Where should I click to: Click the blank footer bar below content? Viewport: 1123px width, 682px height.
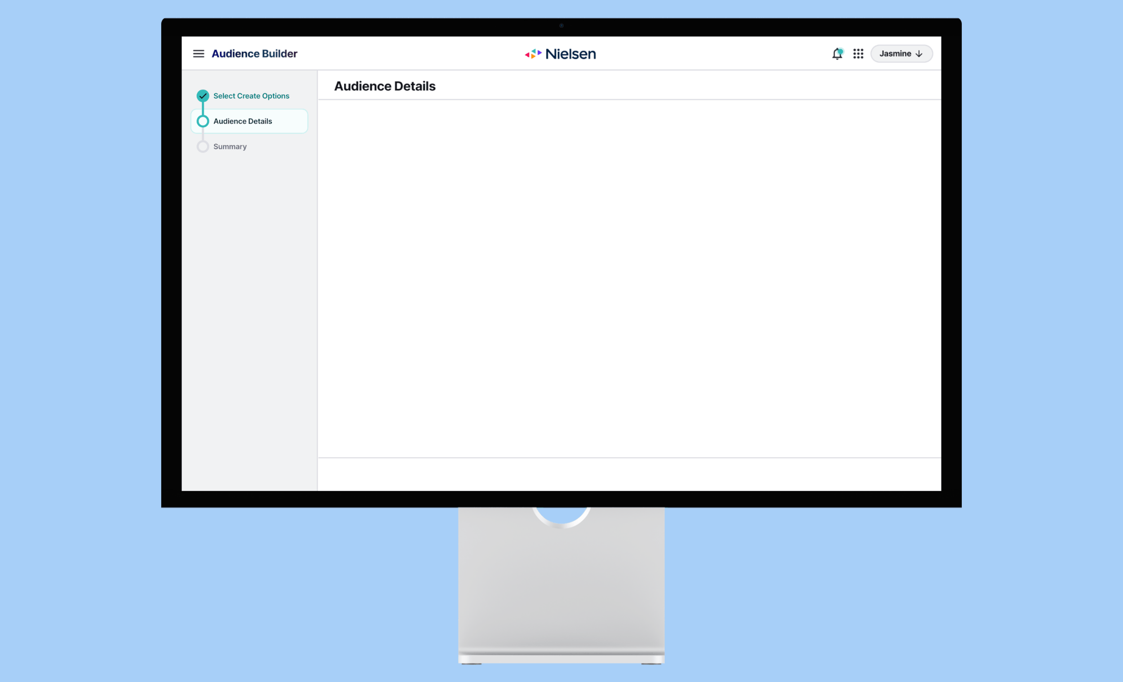[x=629, y=474]
